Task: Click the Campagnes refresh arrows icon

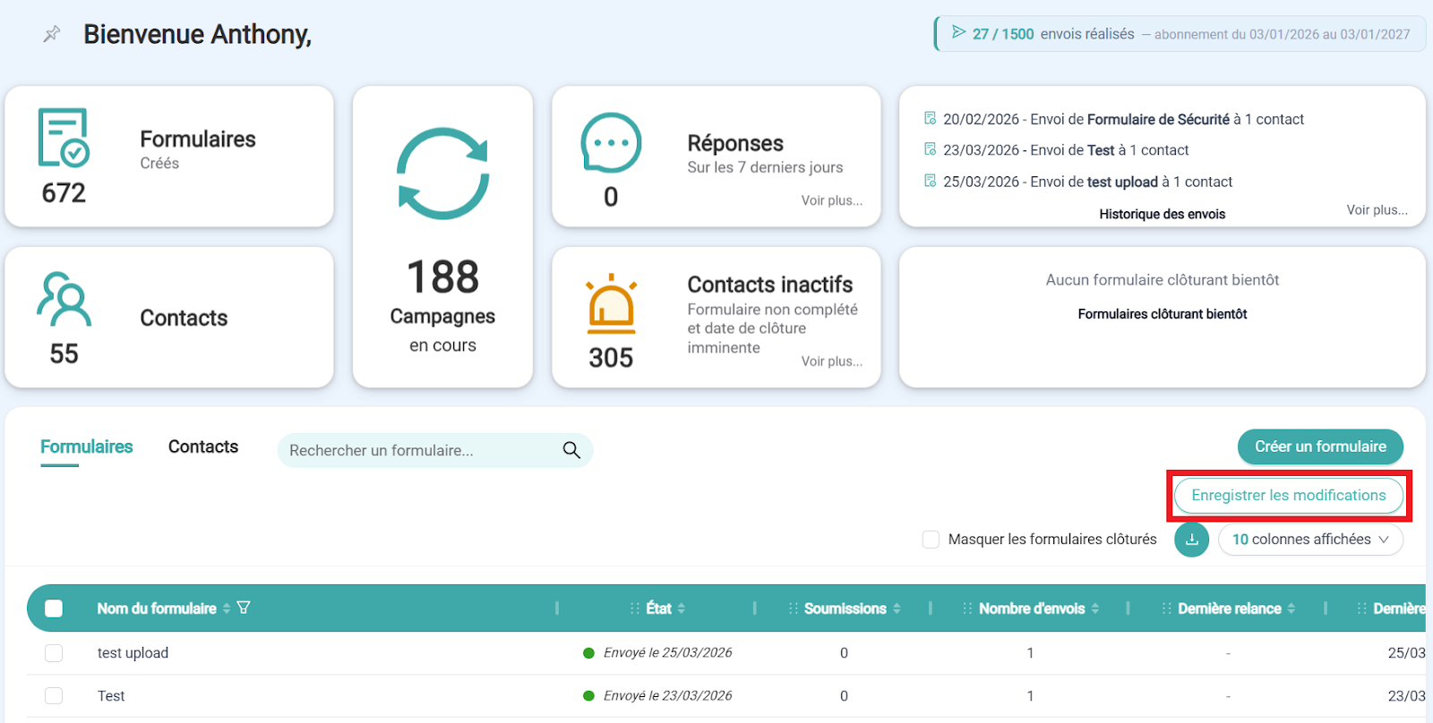Action: (442, 174)
